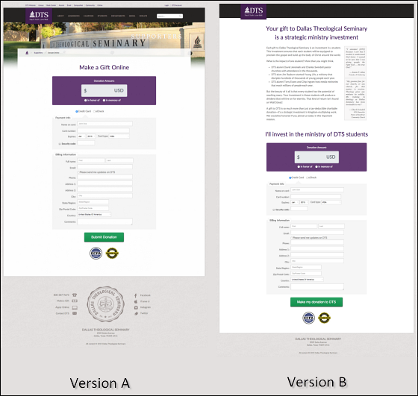This screenshot has width=418, height=396.
Task: Click breadcrumb home icon in Version A
Action: coord(27,53)
